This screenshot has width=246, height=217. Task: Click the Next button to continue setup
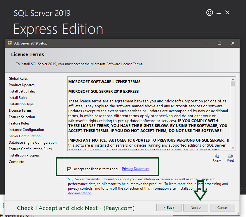196,207
